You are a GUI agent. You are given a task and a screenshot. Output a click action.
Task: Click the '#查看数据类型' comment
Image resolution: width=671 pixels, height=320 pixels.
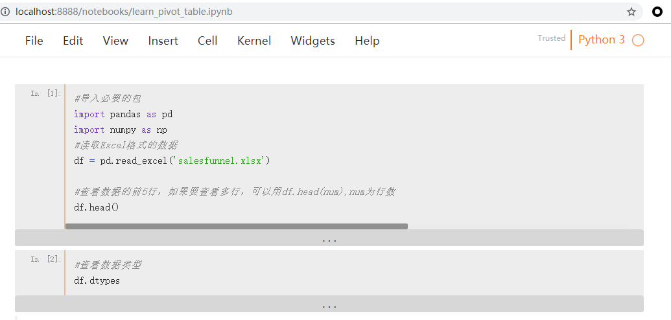tap(108, 265)
